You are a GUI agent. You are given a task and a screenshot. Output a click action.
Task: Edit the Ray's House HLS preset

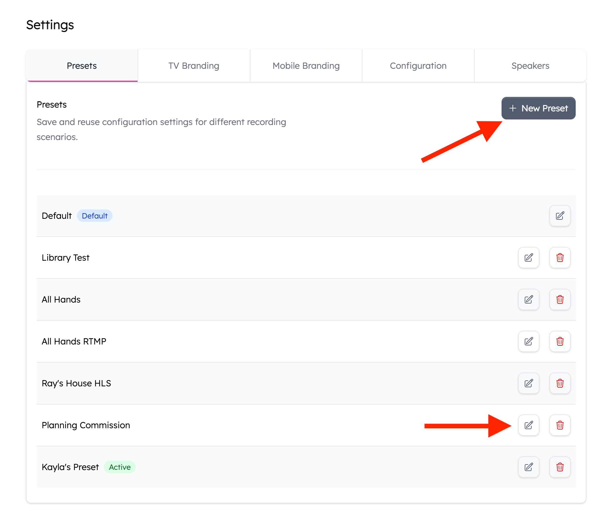[528, 383]
